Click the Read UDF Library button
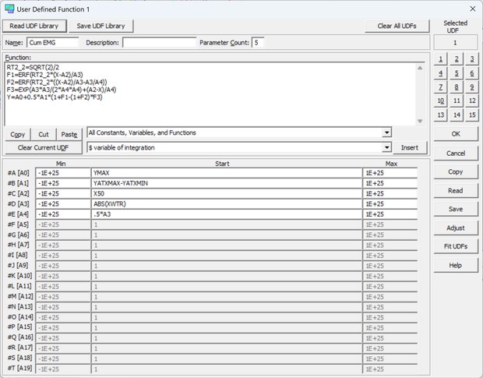 coord(34,26)
